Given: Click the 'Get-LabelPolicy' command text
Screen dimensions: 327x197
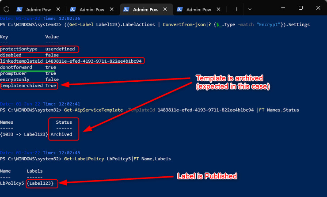Looking at the screenshot, I should coord(84,159).
